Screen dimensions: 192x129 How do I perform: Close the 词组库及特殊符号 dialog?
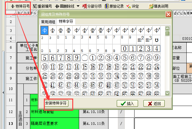168,14
